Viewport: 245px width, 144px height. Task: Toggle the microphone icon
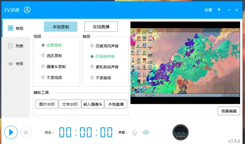coord(135,132)
